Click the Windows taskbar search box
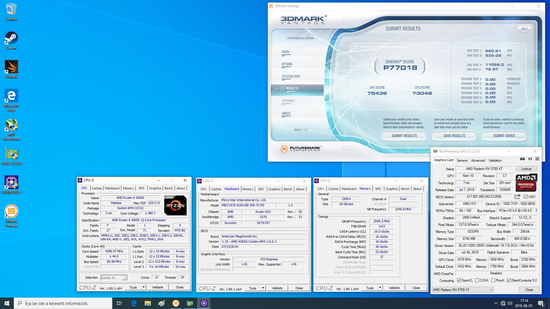550x309 pixels. tap(63, 303)
